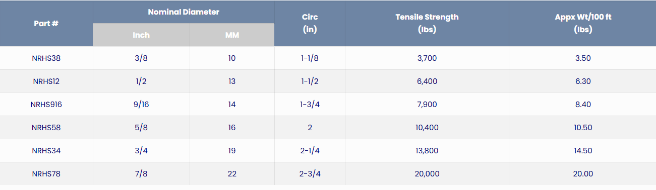Viewport: 656px width, 190px height.
Task: Click the Appx Wt/100 ft header
Action: coord(583,24)
